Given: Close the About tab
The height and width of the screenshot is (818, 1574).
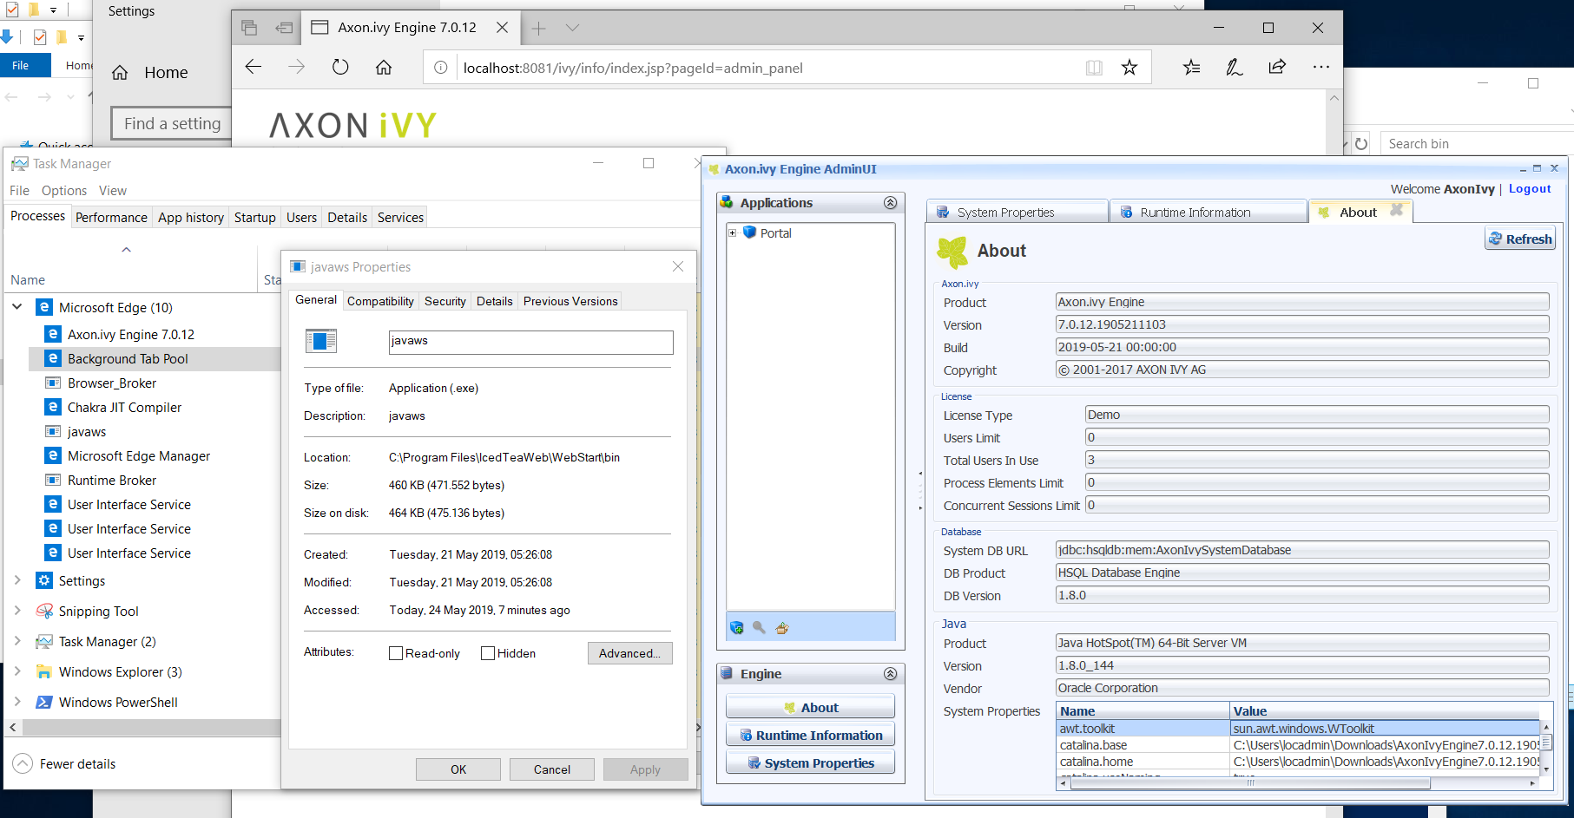Looking at the screenshot, I should [1396, 210].
